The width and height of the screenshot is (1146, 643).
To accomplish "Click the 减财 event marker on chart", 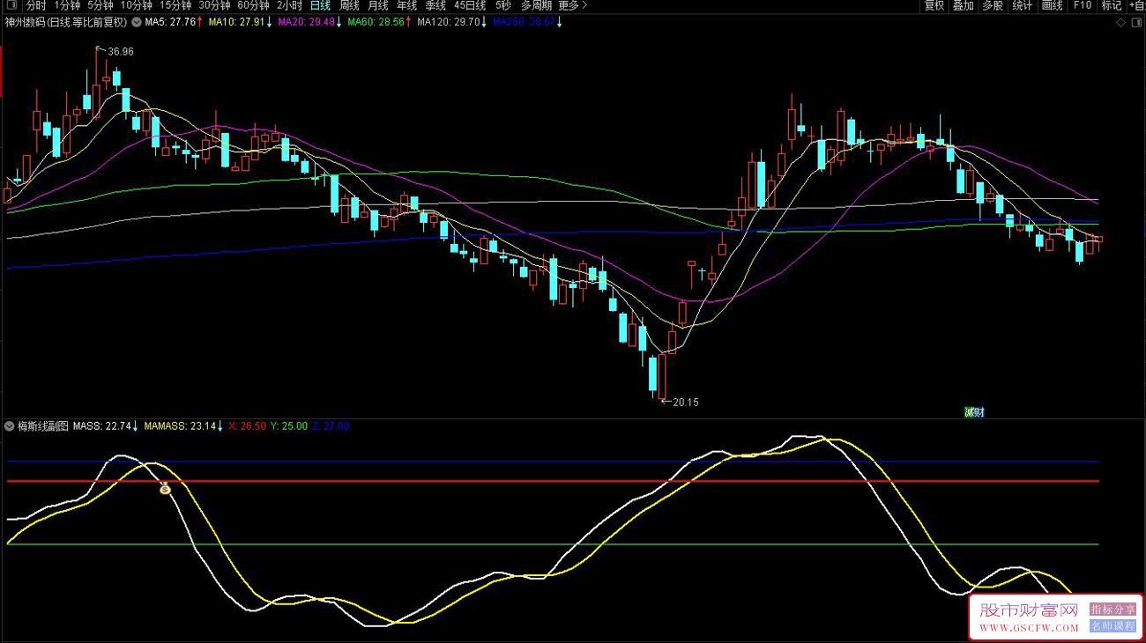I will tap(973, 411).
